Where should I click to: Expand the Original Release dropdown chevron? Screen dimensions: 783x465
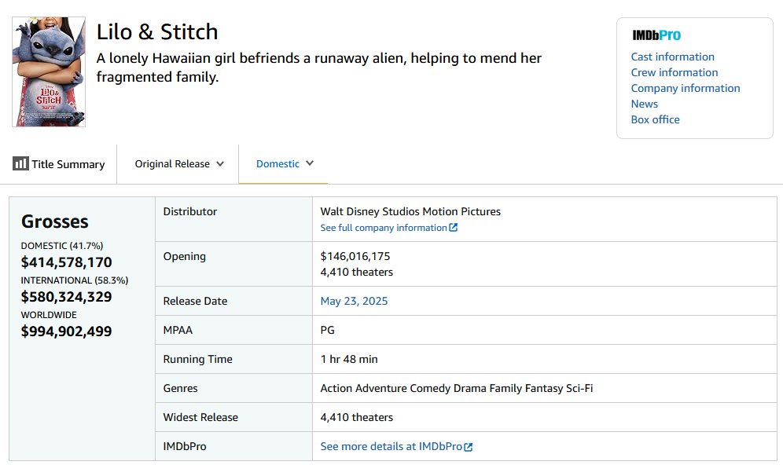click(220, 163)
